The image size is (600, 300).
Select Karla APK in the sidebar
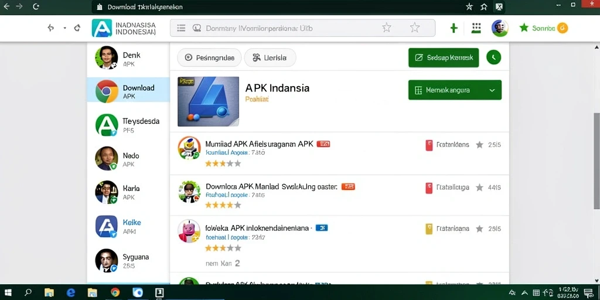128,192
